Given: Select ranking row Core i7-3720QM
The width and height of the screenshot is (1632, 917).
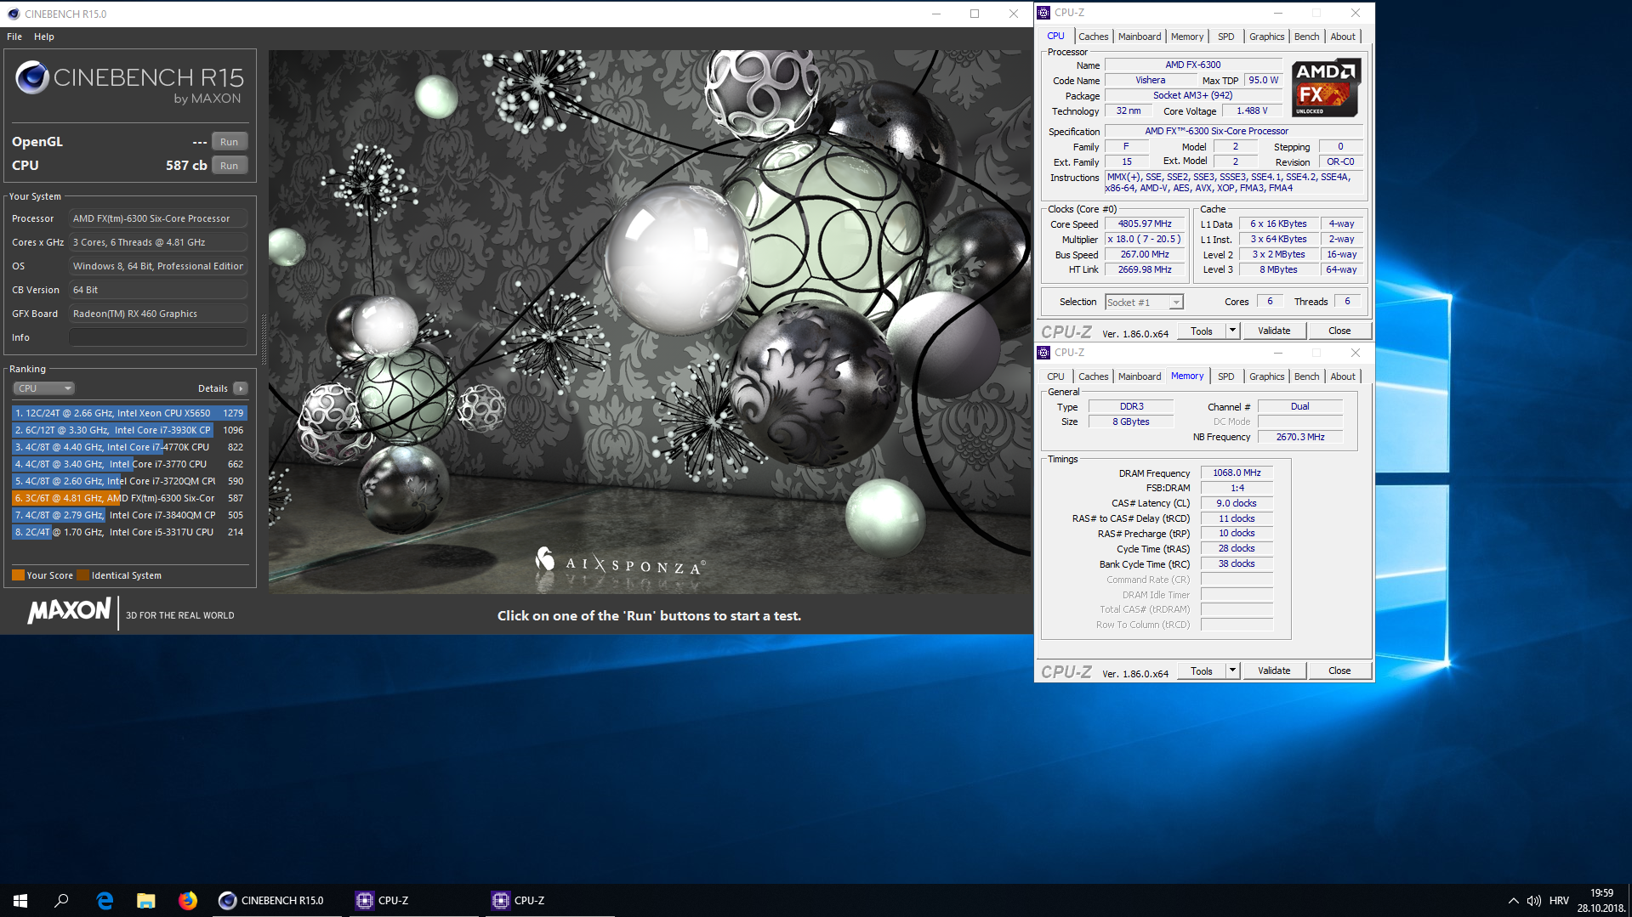Looking at the screenshot, I should pyautogui.click(x=129, y=481).
